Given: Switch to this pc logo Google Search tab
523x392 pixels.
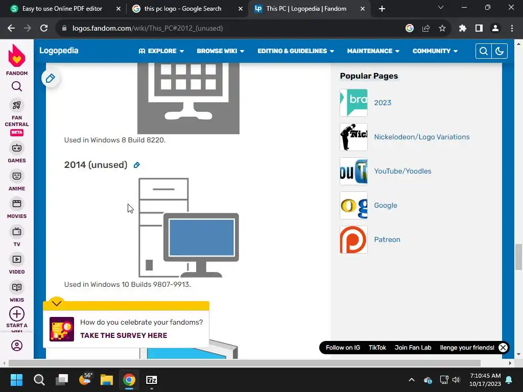Looking at the screenshot, I should [x=183, y=9].
